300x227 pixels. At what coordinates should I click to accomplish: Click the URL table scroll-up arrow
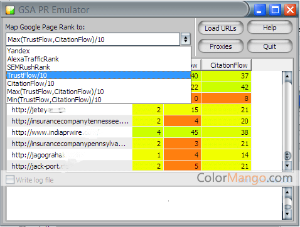tap(287, 77)
